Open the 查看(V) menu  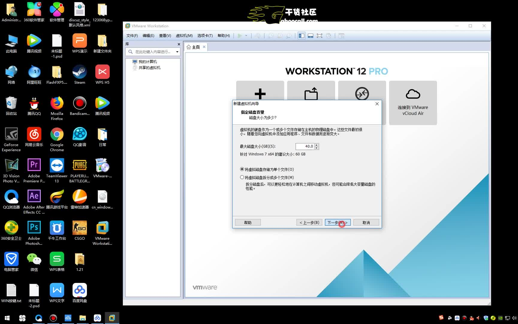pos(165,36)
